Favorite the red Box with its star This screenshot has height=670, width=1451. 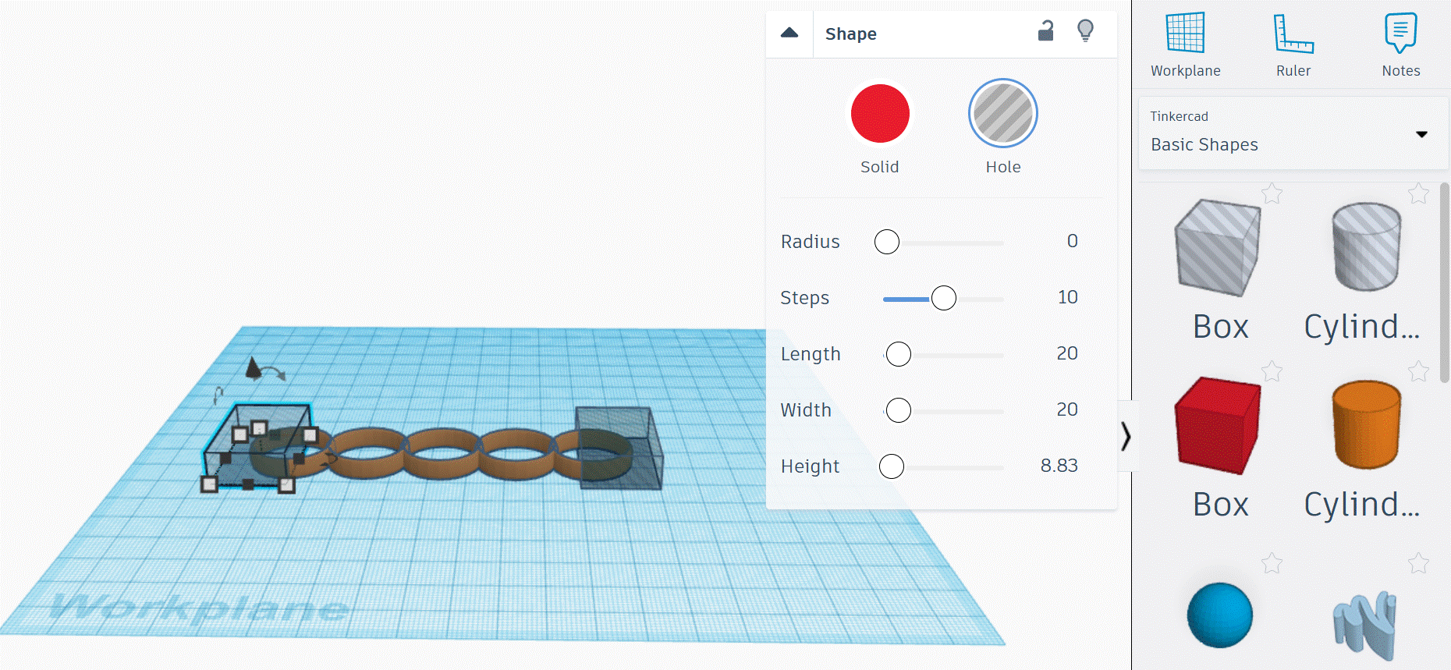coord(1272,370)
